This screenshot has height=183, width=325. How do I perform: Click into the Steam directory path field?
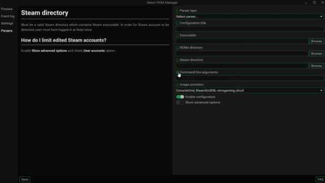pyautogui.click(x=242, y=66)
